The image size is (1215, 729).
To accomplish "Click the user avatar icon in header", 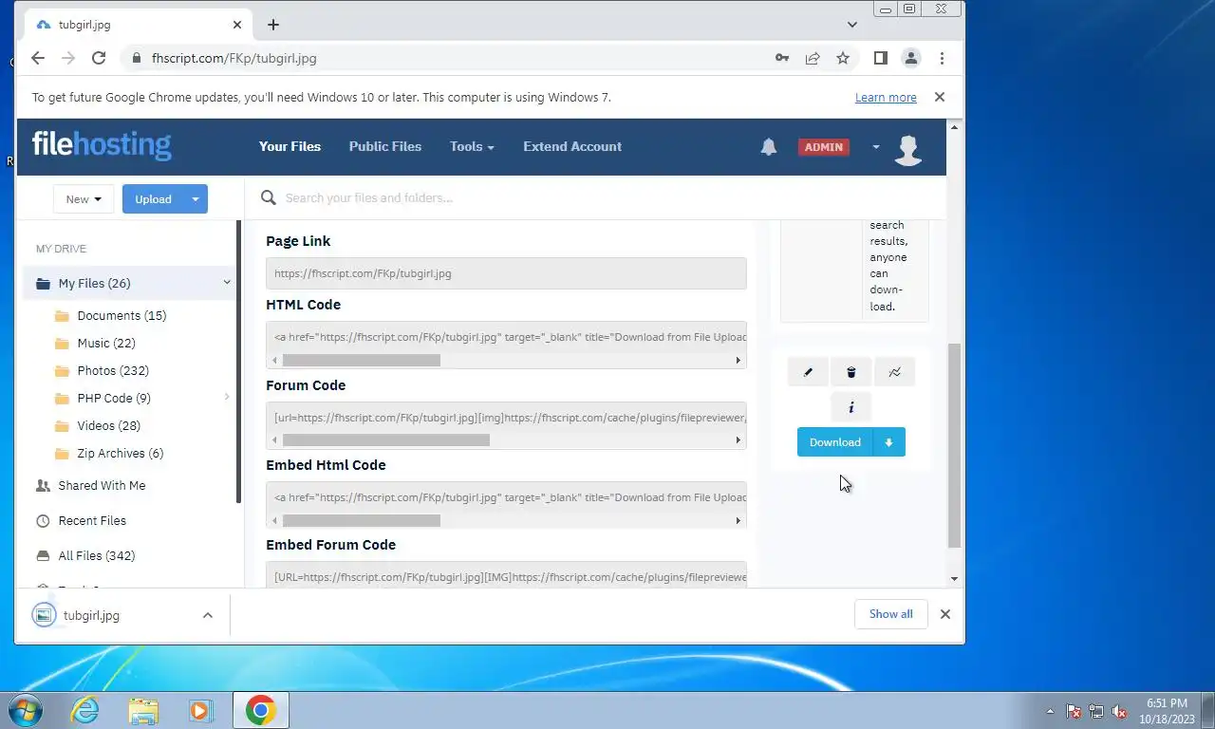I will pos(908,148).
